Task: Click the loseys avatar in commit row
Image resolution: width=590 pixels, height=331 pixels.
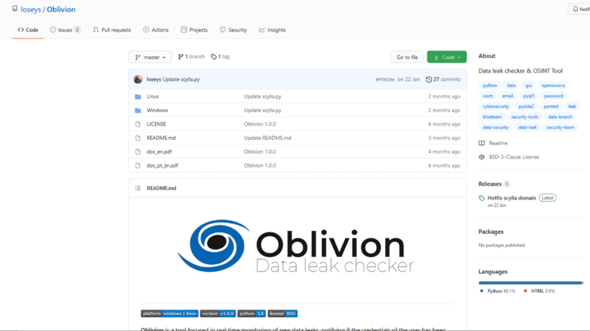Action: pyautogui.click(x=138, y=79)
